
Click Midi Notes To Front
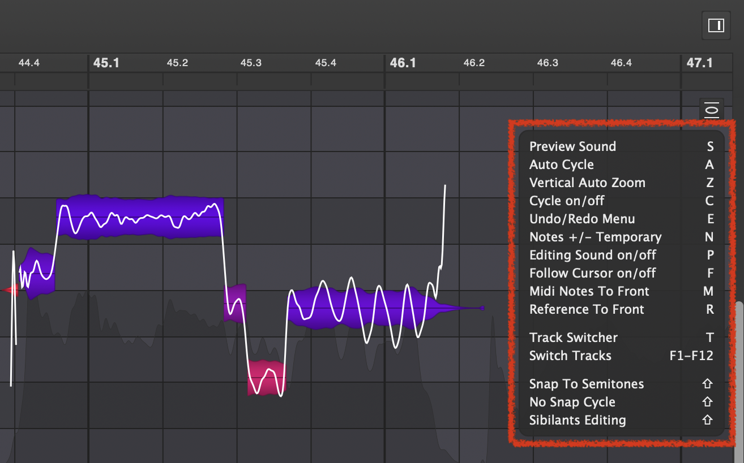tap(589, 291)
